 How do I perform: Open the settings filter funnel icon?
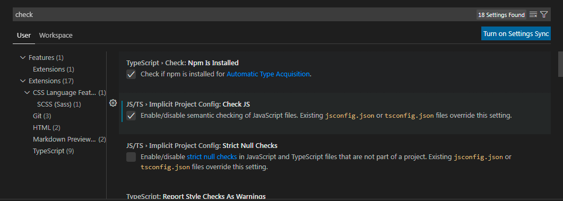coord(544,15)
